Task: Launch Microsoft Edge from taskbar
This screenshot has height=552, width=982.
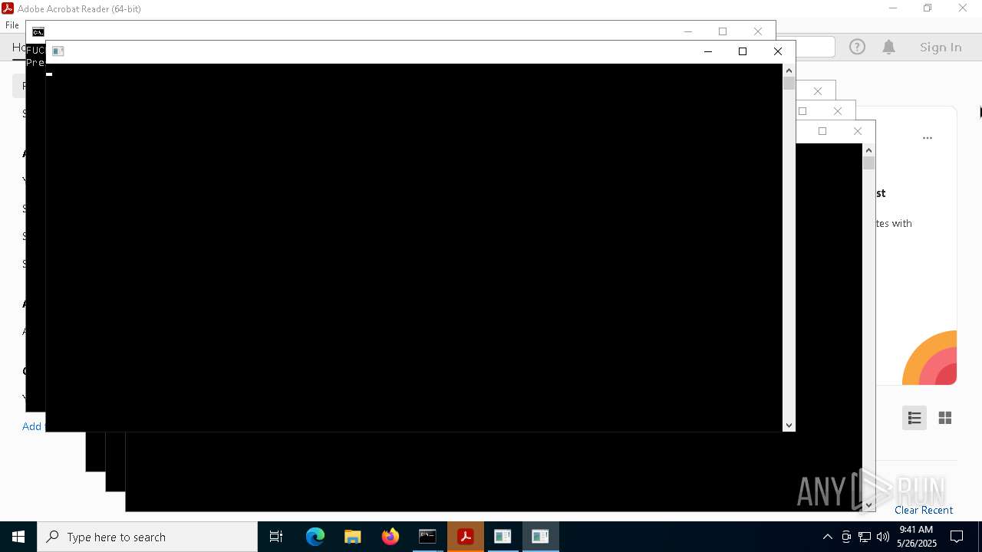Action: 315,537
